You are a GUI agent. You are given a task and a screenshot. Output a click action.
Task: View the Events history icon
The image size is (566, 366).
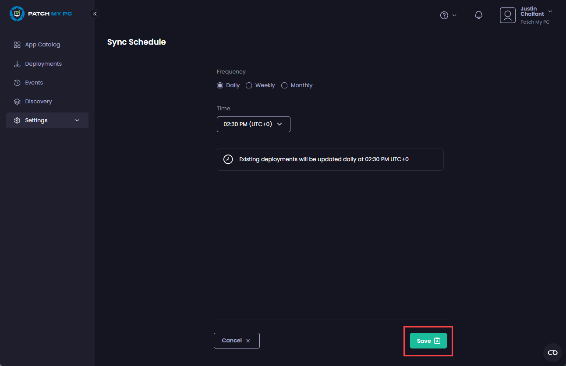(17, 82)
